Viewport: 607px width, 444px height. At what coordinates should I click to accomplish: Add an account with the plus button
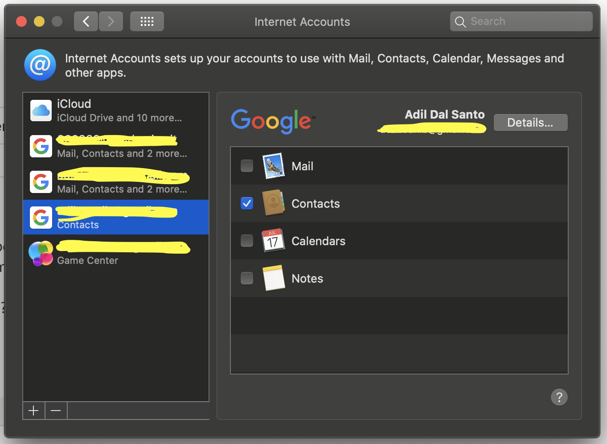tap(34, 411)
